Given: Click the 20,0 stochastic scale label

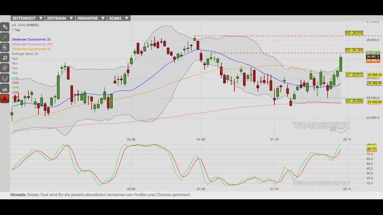Looking at the screenshot, I should tap(370, 178).
